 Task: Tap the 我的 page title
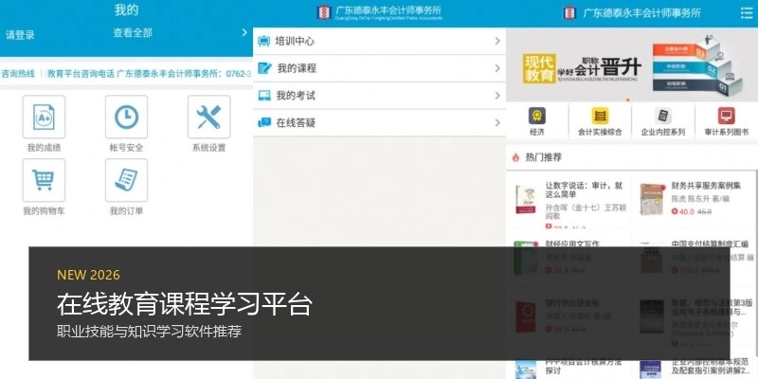126,9
